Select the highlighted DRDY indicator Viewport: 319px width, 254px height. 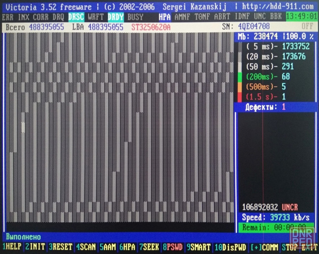(x=115, y=17)
